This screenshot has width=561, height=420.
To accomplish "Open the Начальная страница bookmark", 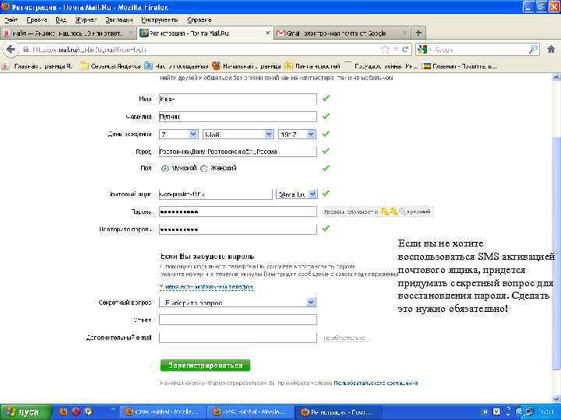I will 247,66.
